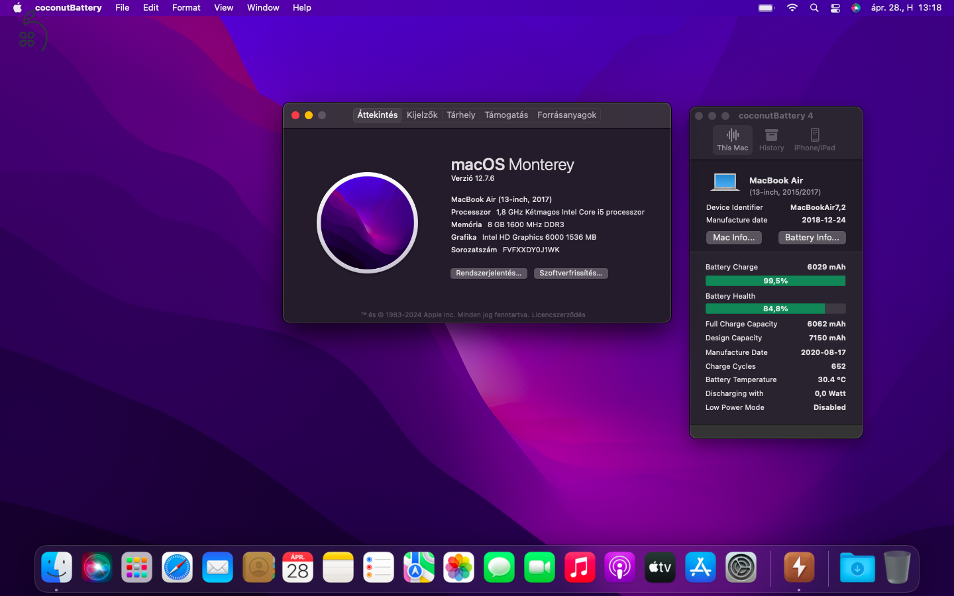
Task: Open Trash in the dock
Action: [897, 568]
